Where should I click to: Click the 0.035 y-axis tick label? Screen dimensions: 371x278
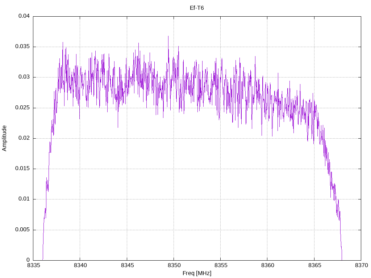pos(22,47)
